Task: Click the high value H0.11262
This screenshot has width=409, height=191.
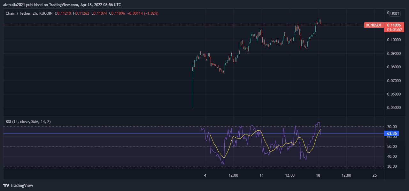Action: pos(81,13)
